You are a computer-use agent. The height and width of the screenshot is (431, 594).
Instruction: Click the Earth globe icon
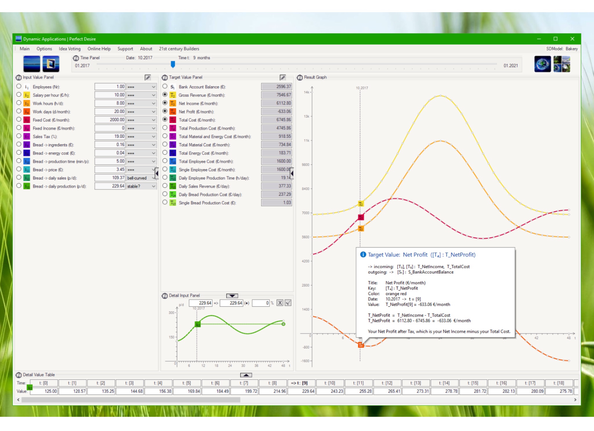coord(542,64)
